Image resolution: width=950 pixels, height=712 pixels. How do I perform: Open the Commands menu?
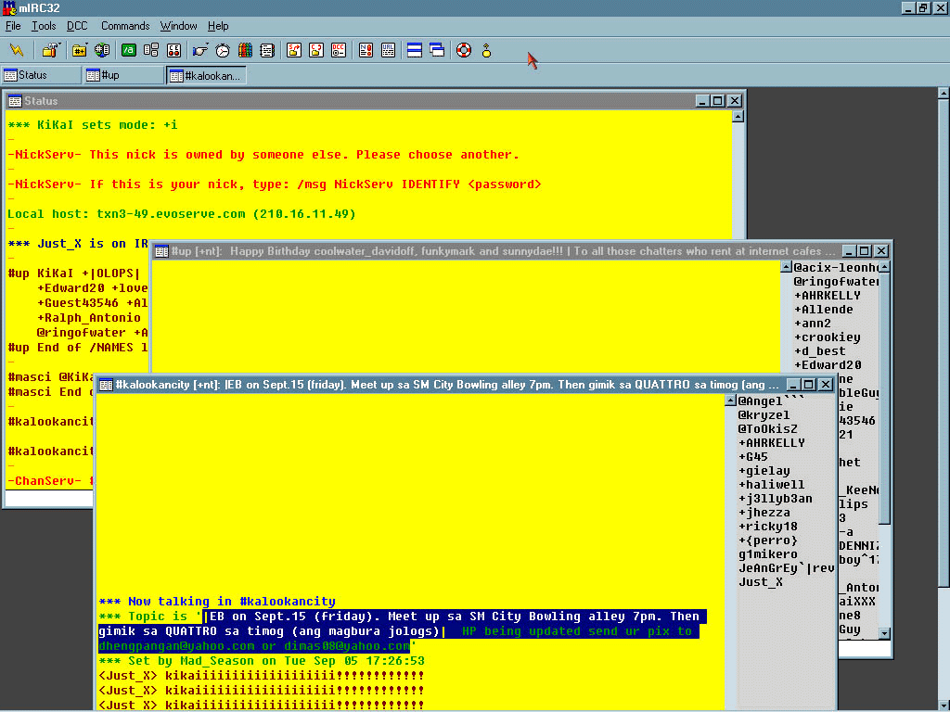click(125, 26)
